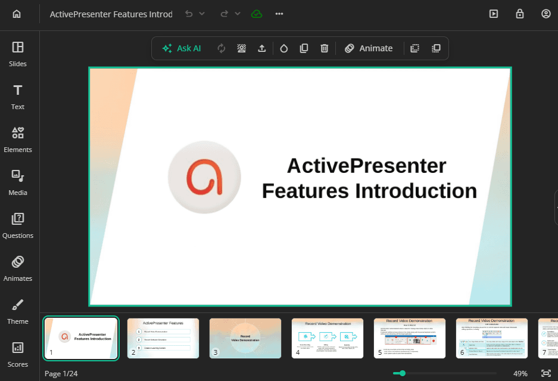Edit the presentation title field

tap(111, 14)
